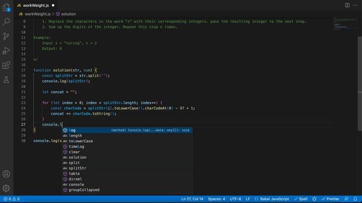Choose the console suggestion
362x203 pixels.
click(x=127, y=184)
